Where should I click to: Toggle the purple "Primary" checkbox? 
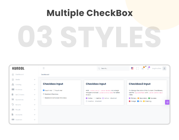tap(130, 98)
